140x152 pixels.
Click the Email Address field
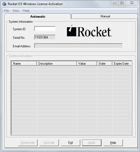[x=78, y=46]
